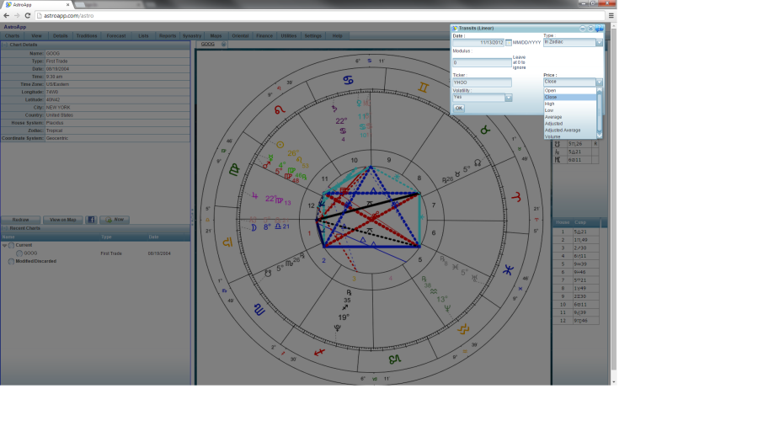Open the Type dropdown arrow
Viewport: 758px width, 426px height.
[599, 42]
